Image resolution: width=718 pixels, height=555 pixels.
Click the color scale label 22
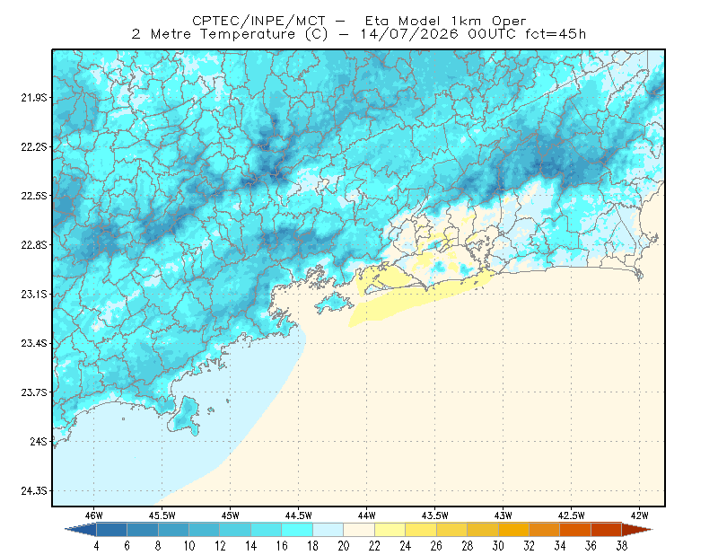click(x=374, y=546)
